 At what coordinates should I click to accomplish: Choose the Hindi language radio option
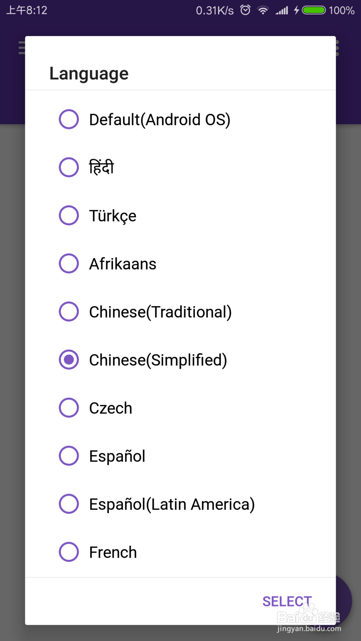point(69,167)
